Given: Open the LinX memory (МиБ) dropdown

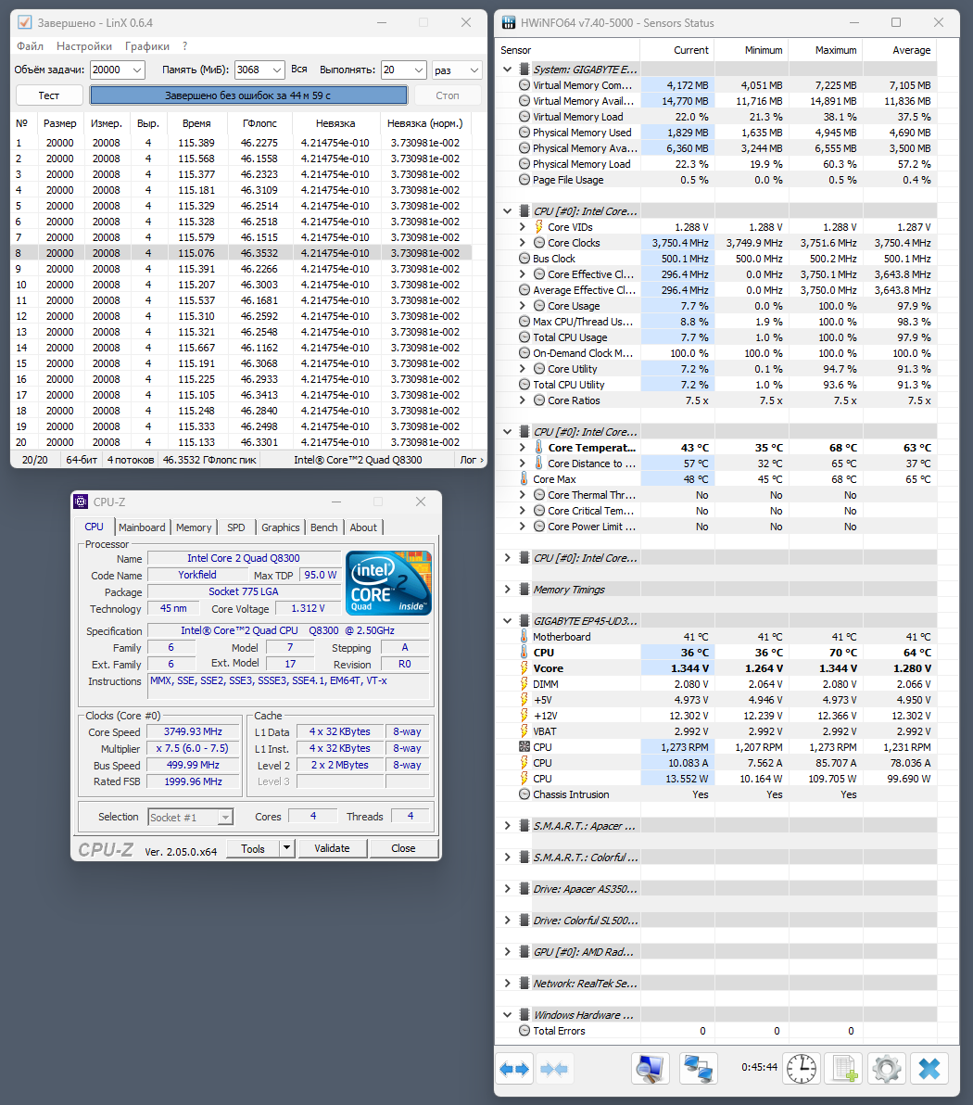Looking at the screenshot, I should click(x=277, y=70).
